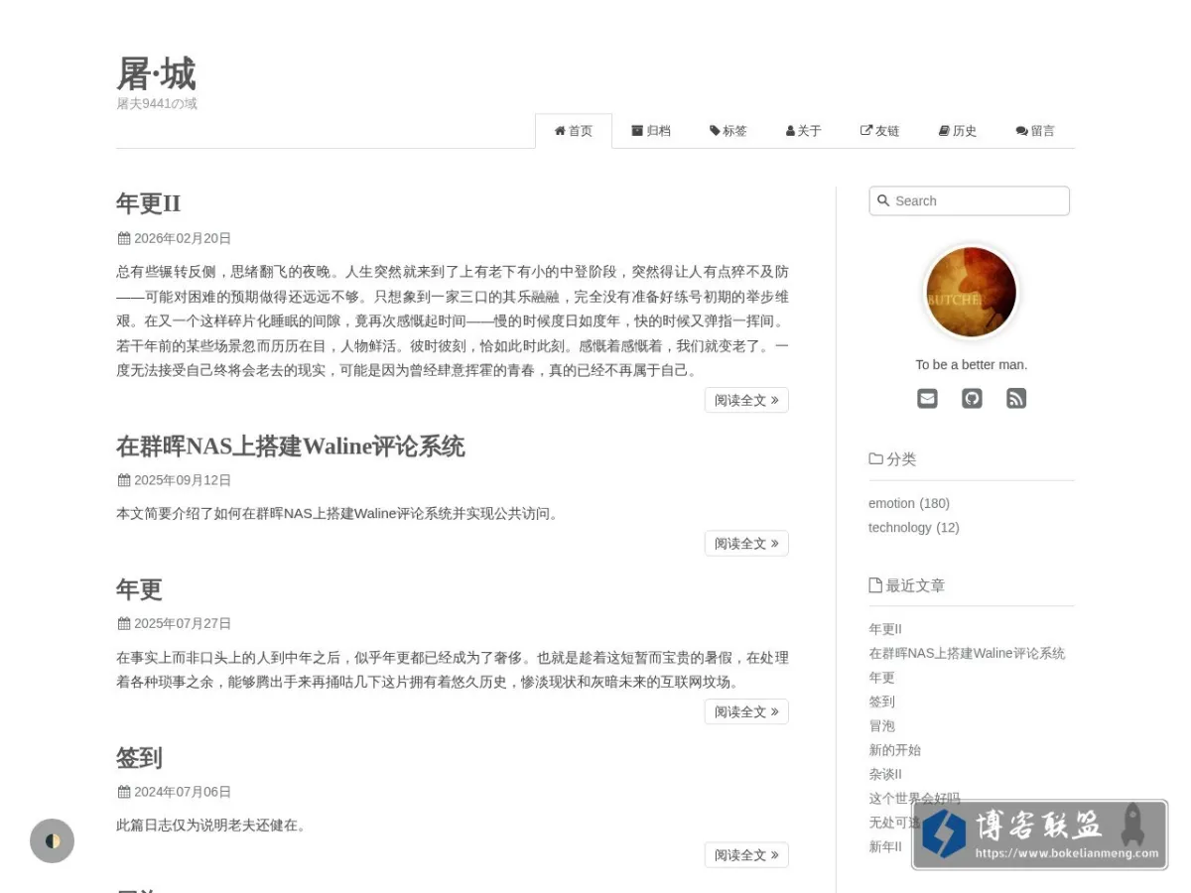Viewport: 1191px width, 893px height.
Task: Click the search box in the sidebar
Action: coord(969,200)
